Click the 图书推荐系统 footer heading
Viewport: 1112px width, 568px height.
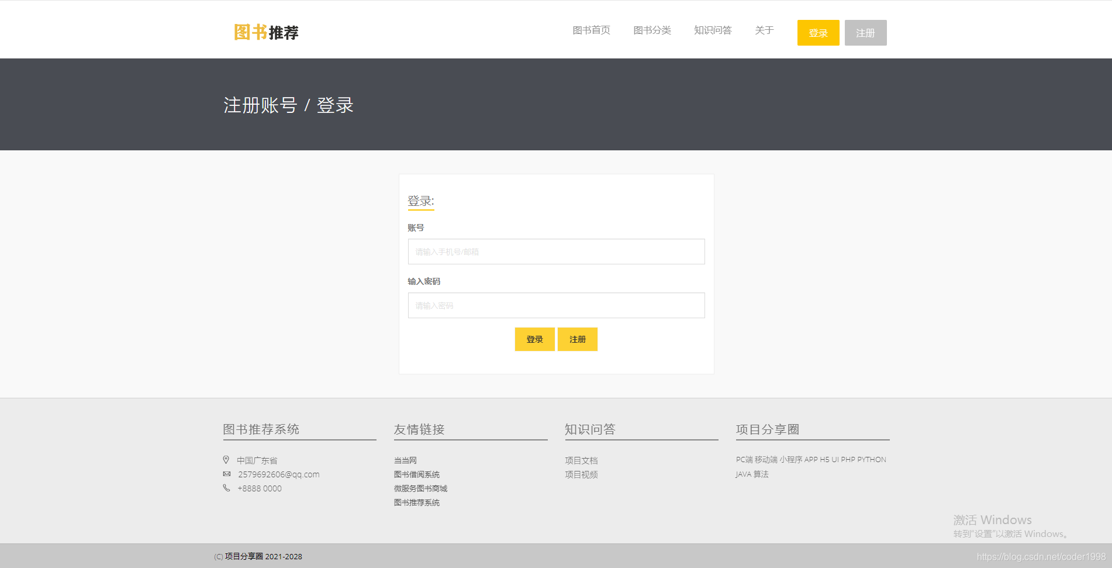click(261, 429)
